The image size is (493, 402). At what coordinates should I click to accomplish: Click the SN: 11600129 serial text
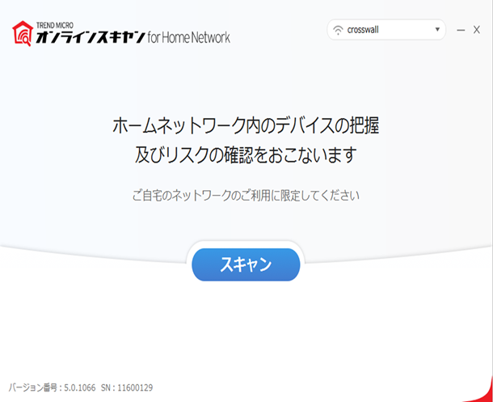pyautogui.click(x=127, y=387)
